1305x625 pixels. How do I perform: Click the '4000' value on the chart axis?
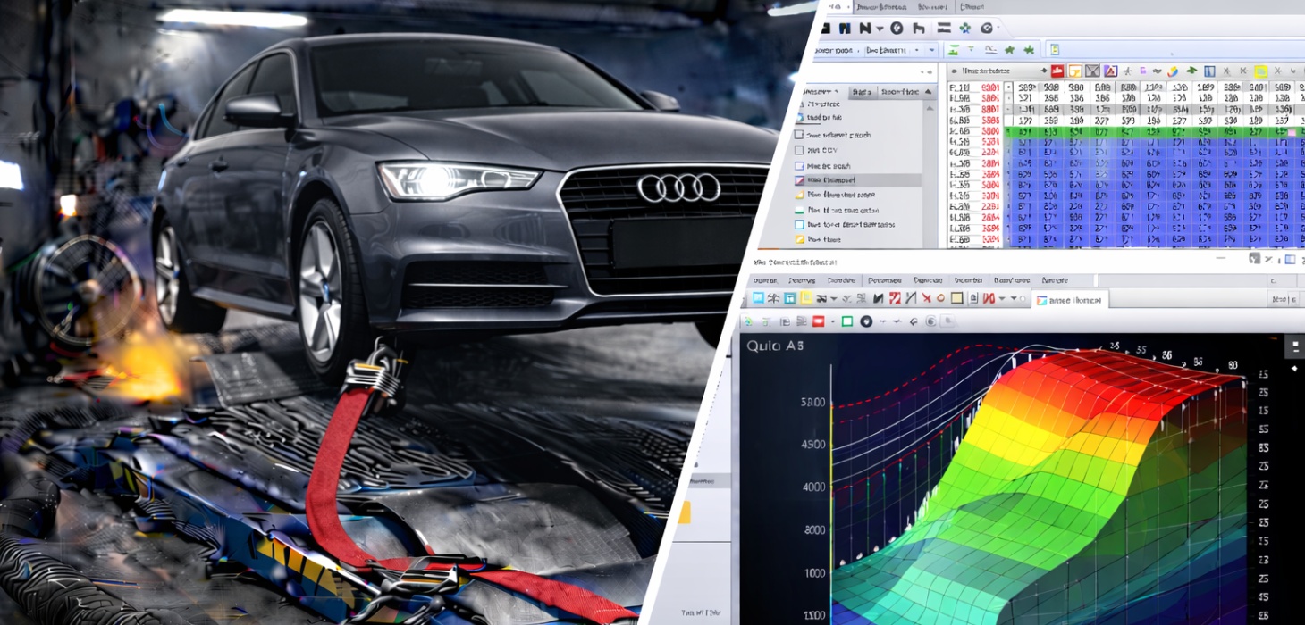click(813, 487)
